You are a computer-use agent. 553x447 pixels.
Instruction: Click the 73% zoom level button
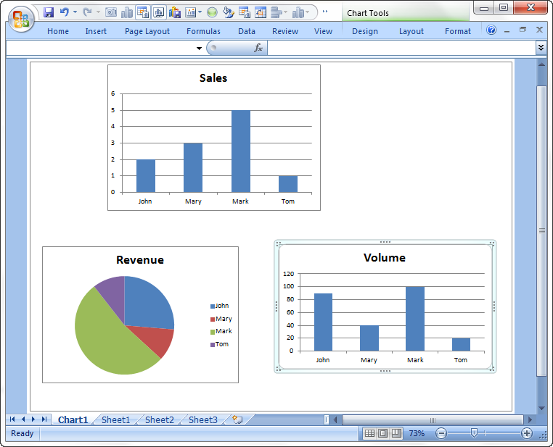coord(417,433)
